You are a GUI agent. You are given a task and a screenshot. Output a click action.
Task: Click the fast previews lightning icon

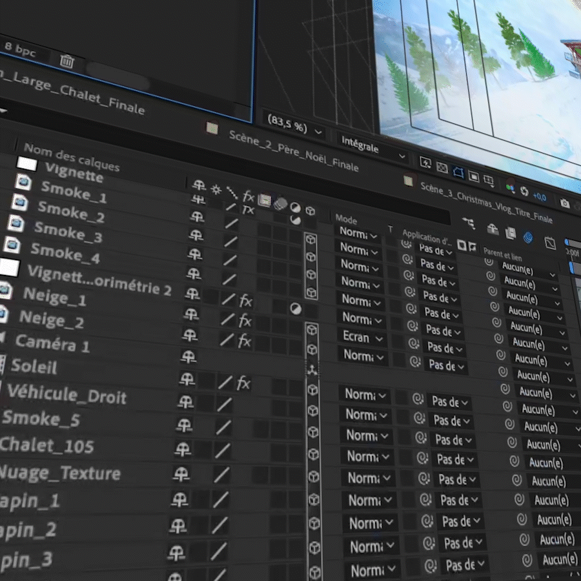(425, 162)
